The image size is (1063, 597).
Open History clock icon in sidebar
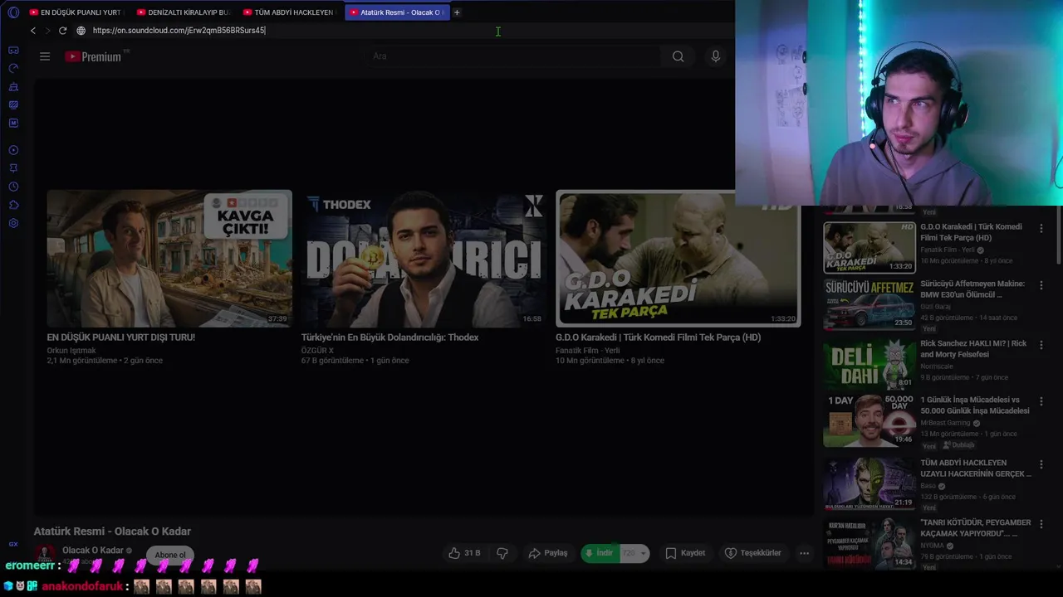pyautogui.click(x=13, y=187)
